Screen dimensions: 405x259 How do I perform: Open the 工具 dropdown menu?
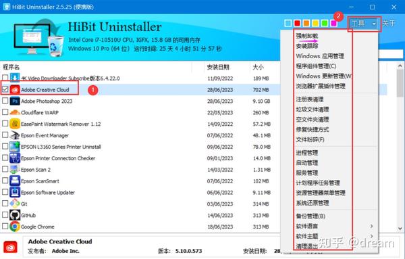point(364,24)
